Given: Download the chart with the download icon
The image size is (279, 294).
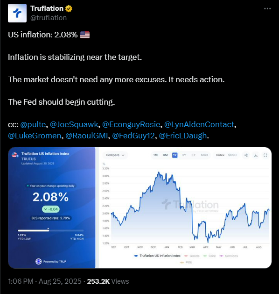Looking at the screenshot, I should coord(256,155).
